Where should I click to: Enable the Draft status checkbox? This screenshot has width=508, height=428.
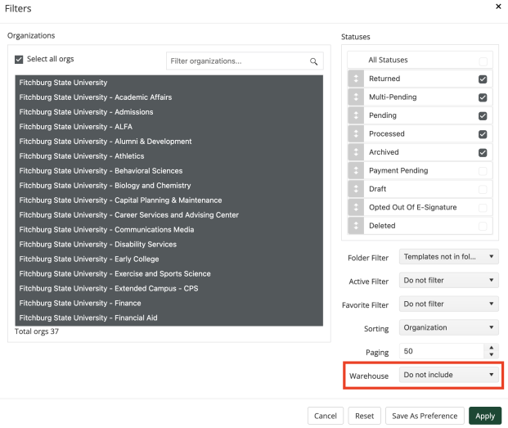click(x=483, y=189)
